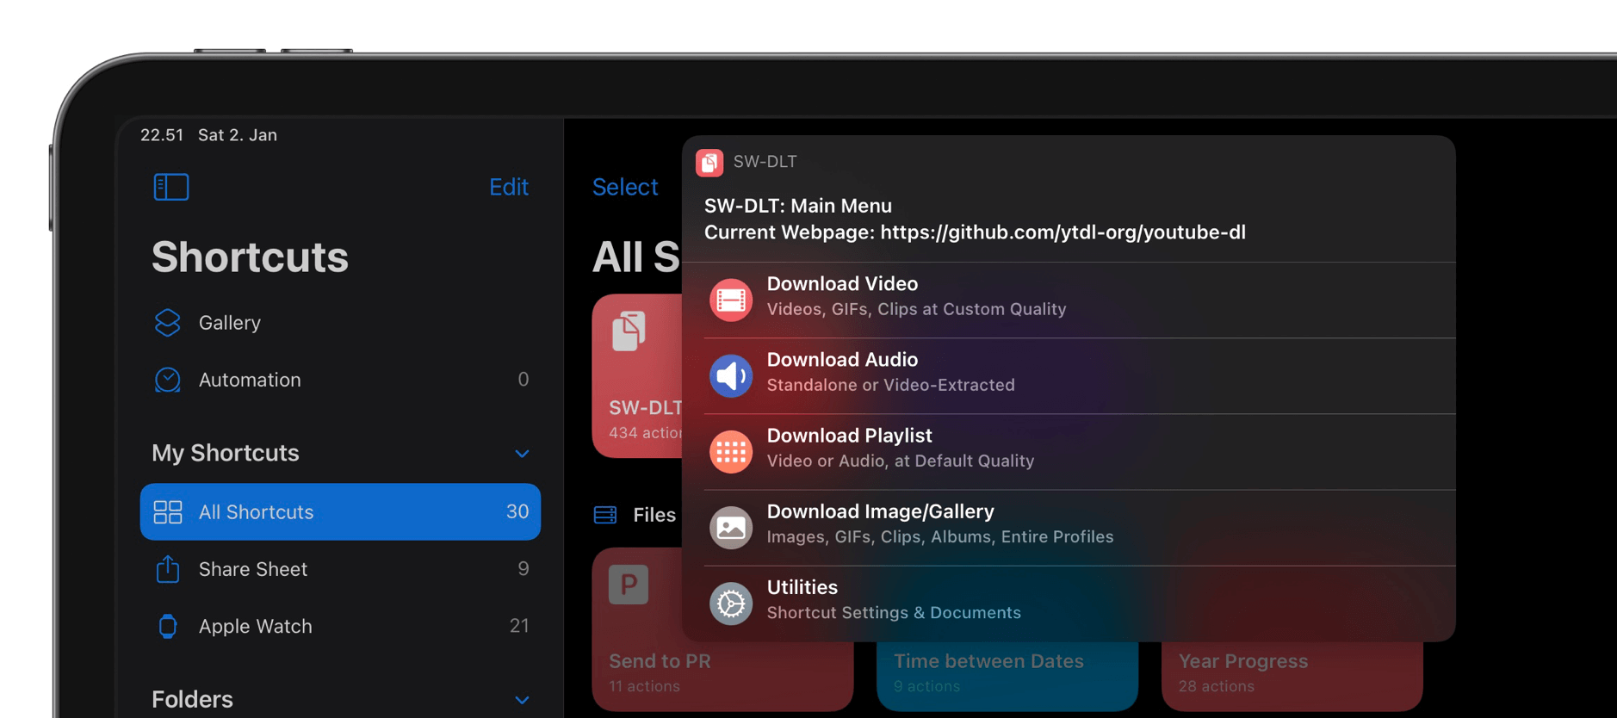Open the SW-DLT shortcut tile

(x=637, y=376)
